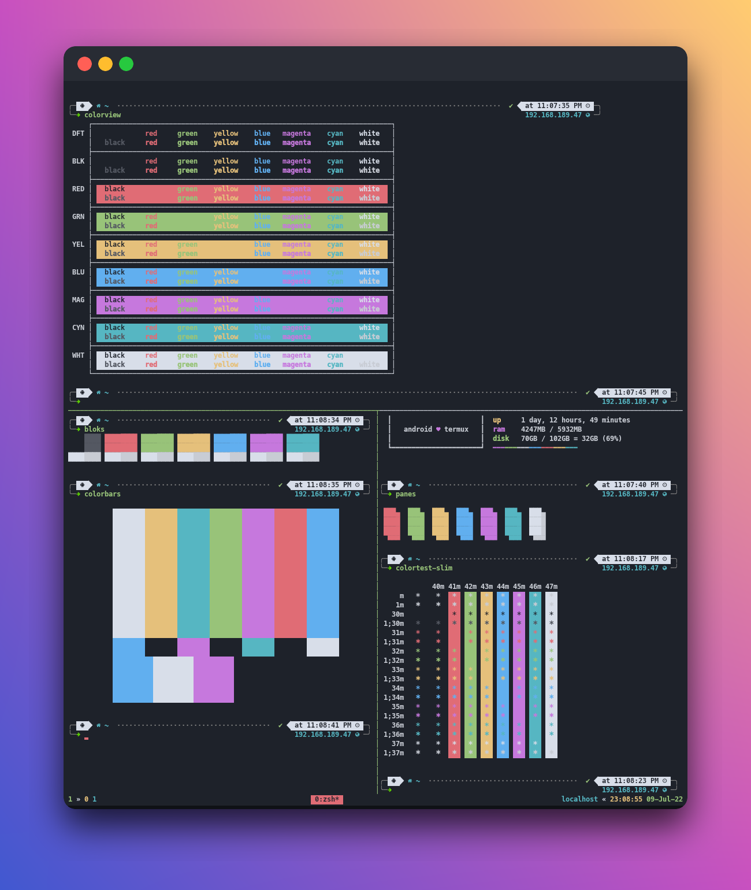This screenshot has height=890, width=751.
Task: Click the clock icon after 11:07:40 PM
Action: pyautogui.click(x=664, y=485)
